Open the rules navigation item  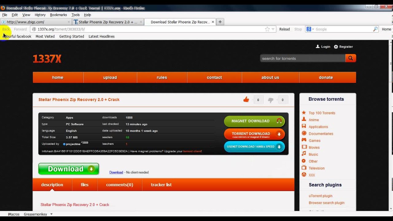click(x=162, y=77)
